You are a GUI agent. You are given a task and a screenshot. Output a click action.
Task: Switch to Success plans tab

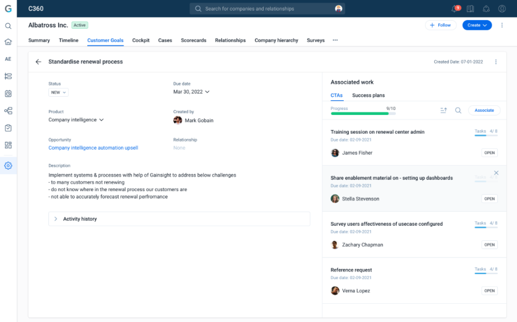coord(368,95)
